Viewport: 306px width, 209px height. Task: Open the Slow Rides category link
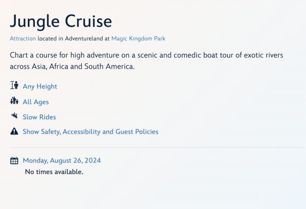pyautogui.click(x=39, y=117)
